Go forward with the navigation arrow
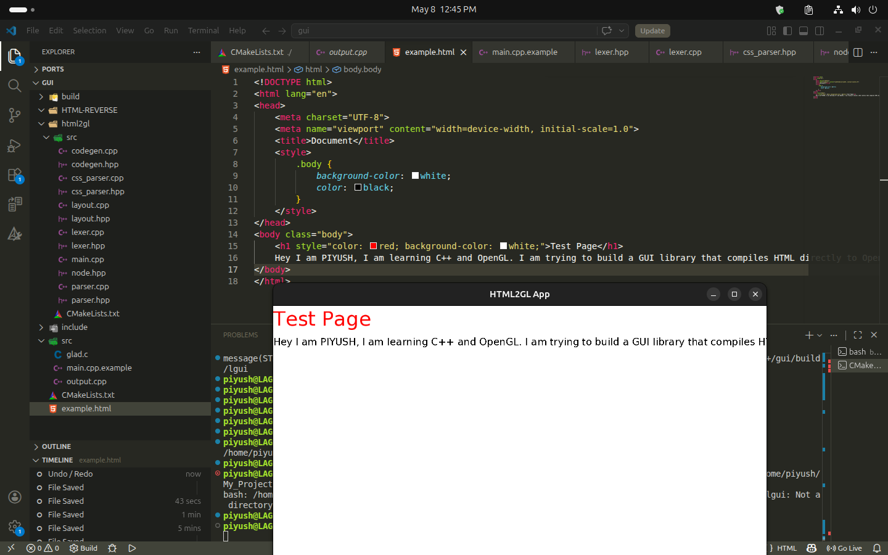The image size is (888, 555). point(282,31)
